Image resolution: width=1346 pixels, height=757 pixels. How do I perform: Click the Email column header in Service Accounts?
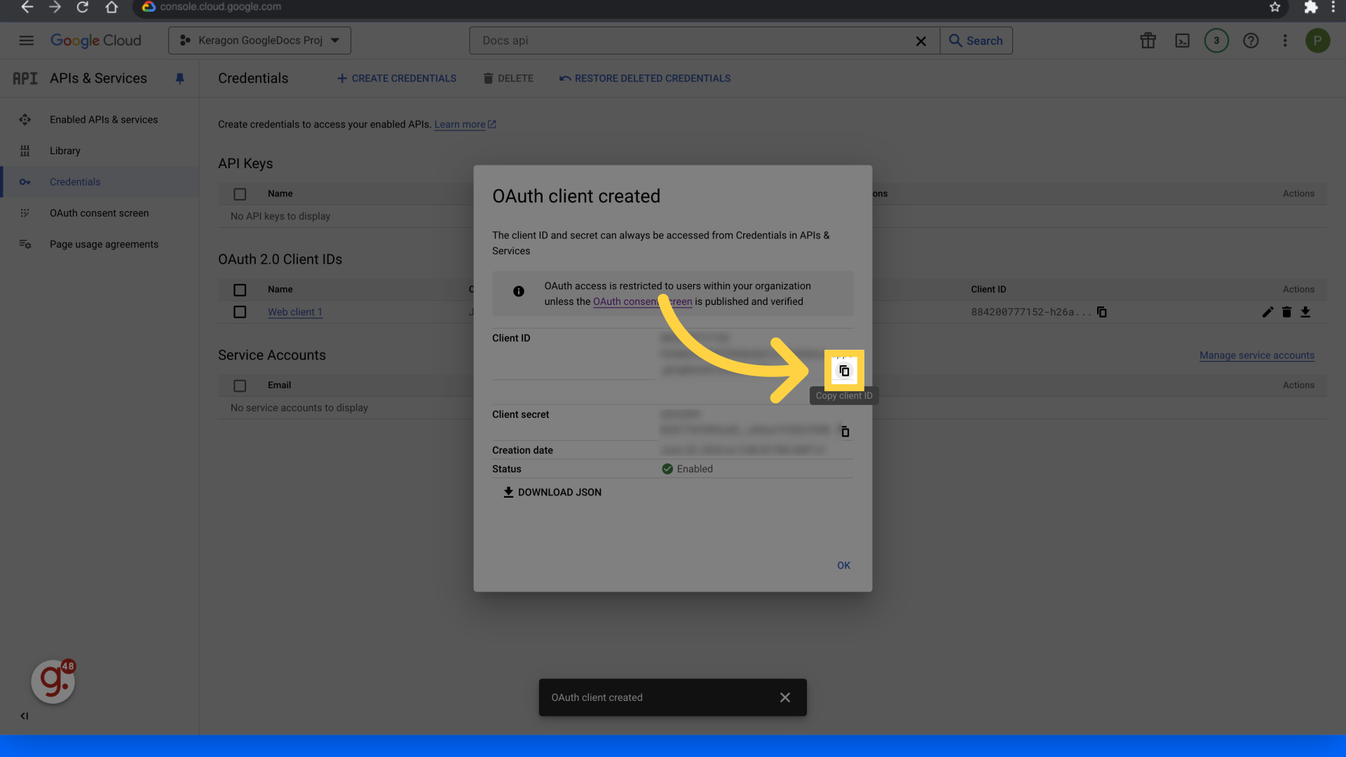(x=279, y=386)
